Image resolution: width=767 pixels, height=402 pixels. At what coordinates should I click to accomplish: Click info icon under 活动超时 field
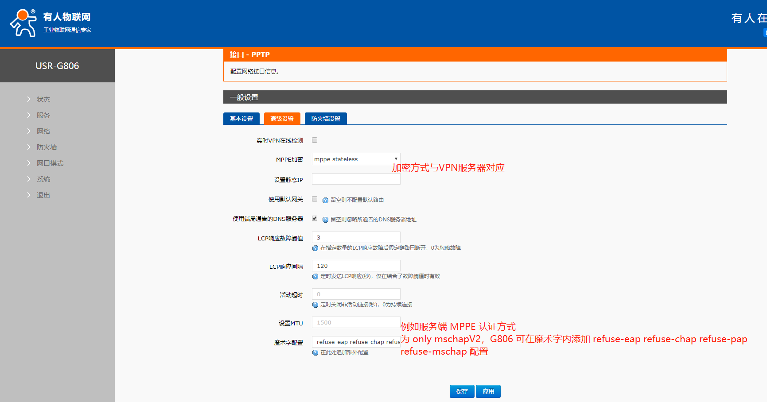pos(315,305)
